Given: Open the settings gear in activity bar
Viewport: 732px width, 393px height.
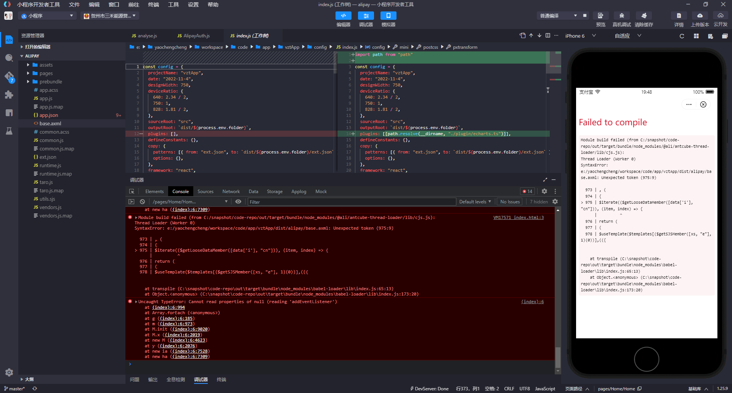Looking at the screenshot, I should 9,372.
